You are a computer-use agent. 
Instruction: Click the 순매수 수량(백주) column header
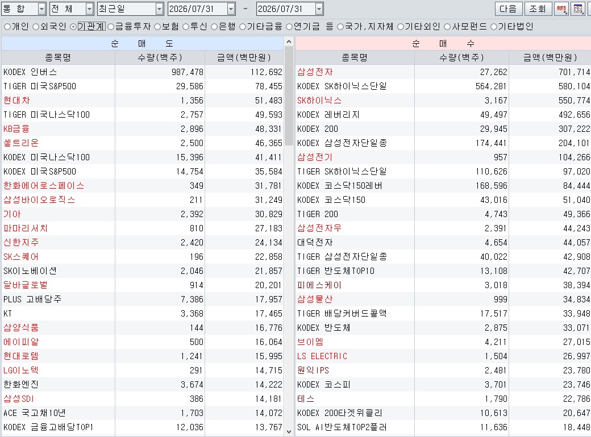coord(461,58)
